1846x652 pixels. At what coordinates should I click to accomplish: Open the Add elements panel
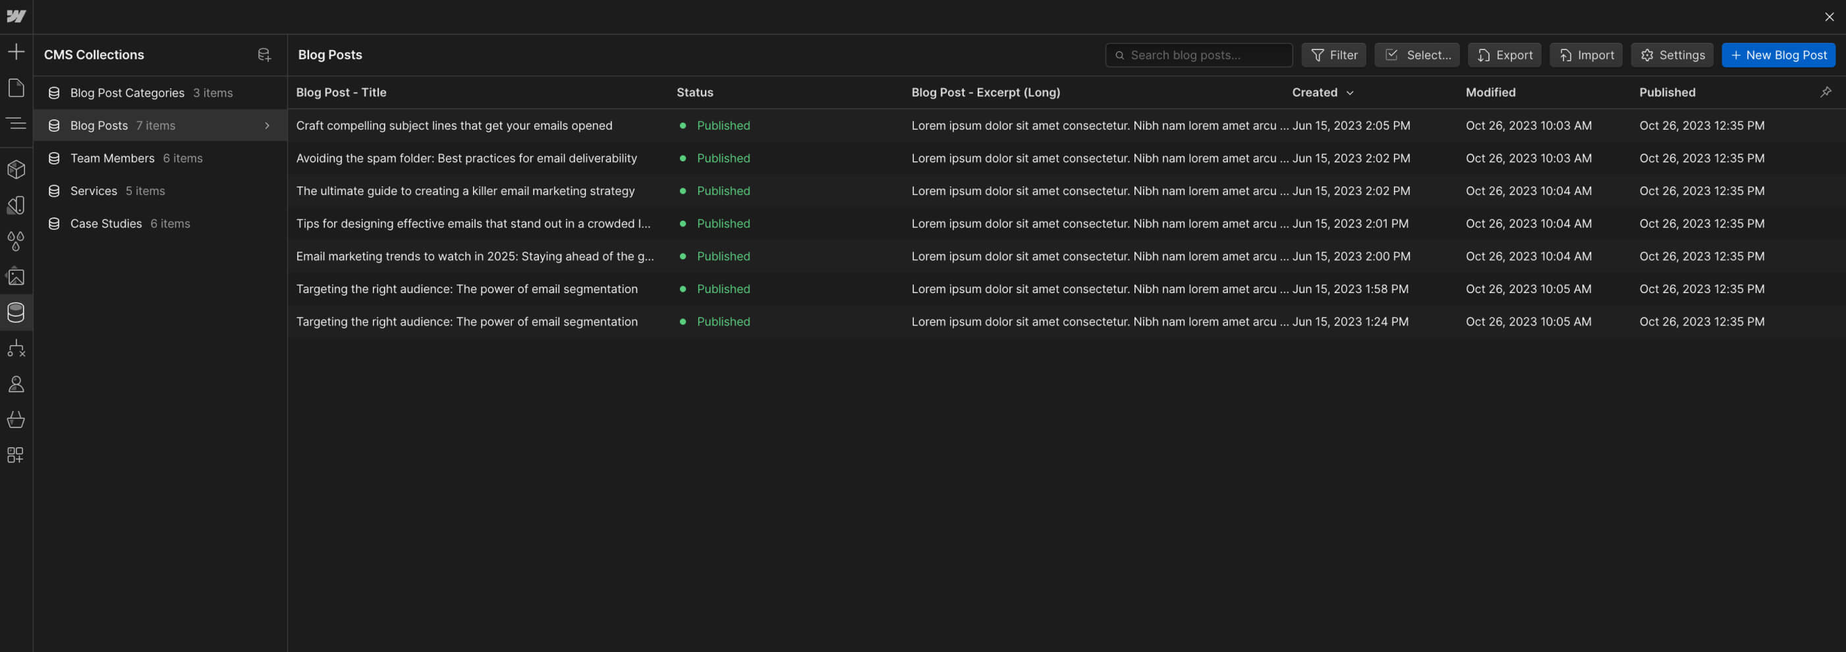16,51
